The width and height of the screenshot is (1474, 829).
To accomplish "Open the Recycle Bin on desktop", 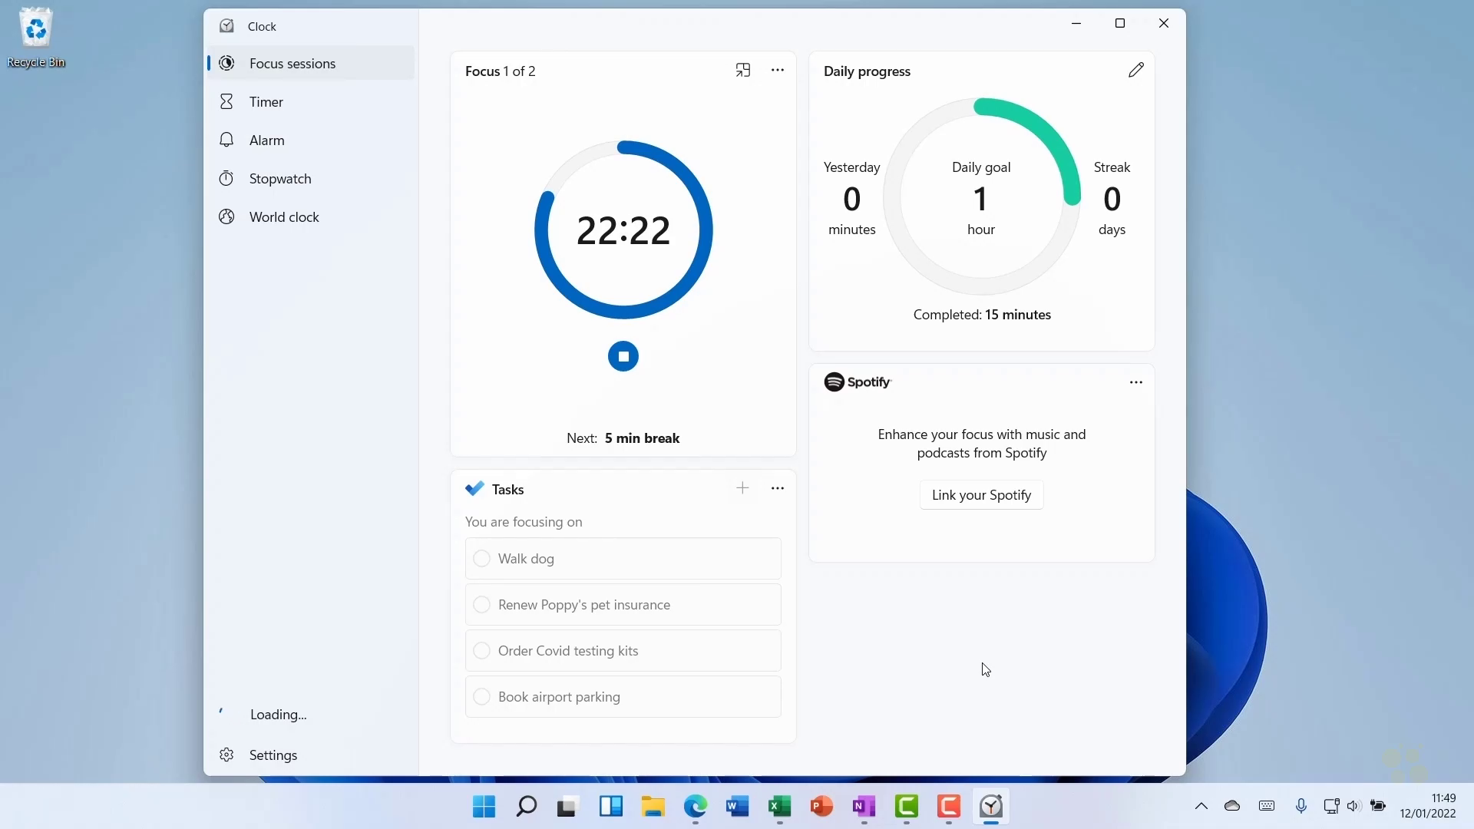I will coord(36,37).
